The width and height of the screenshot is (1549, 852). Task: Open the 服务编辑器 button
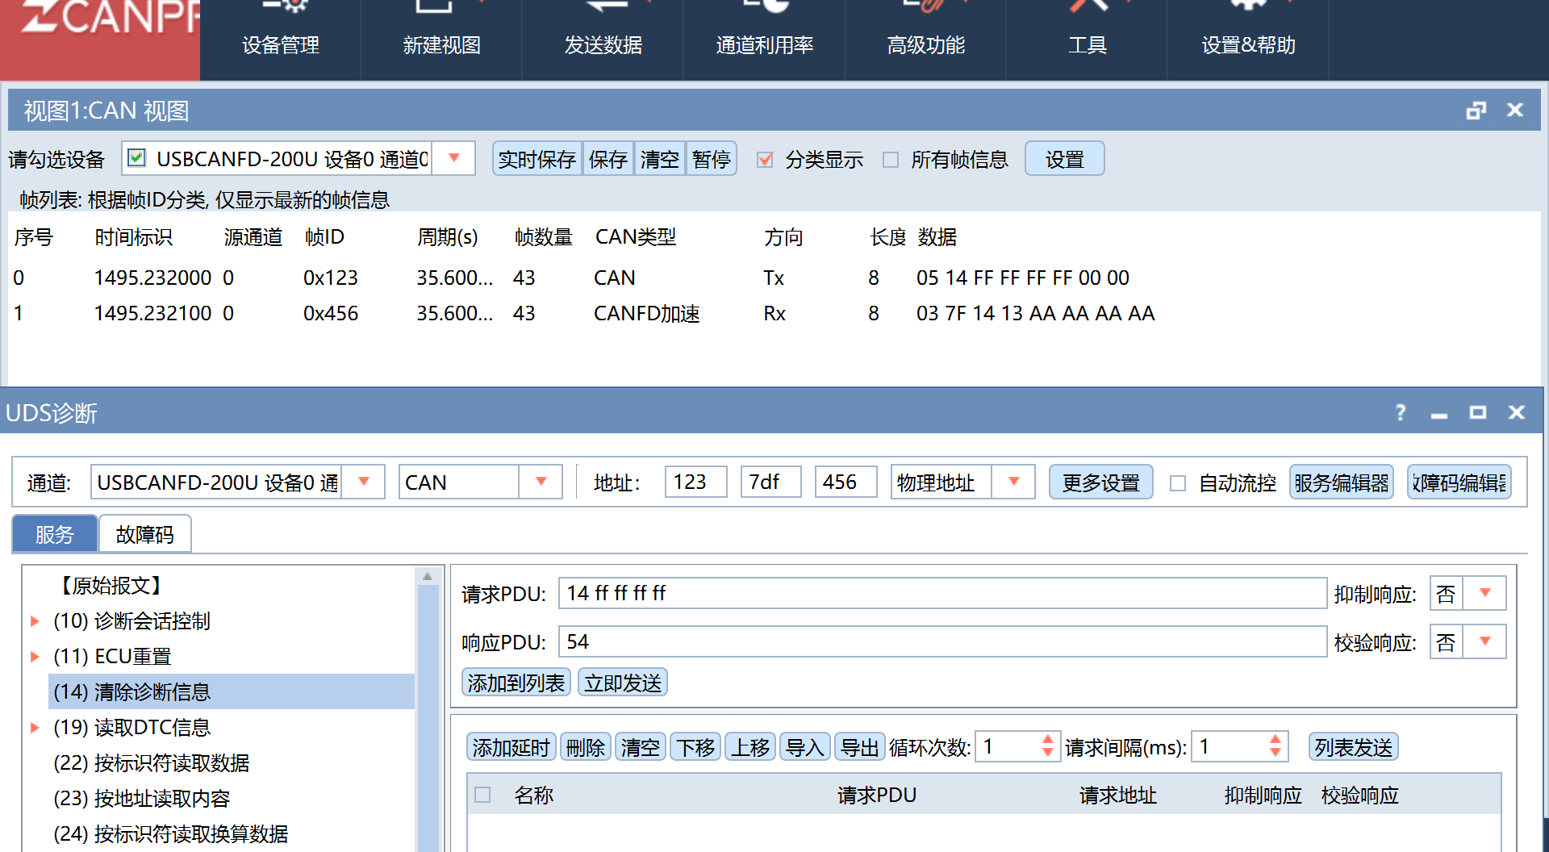coord(1342,482)
